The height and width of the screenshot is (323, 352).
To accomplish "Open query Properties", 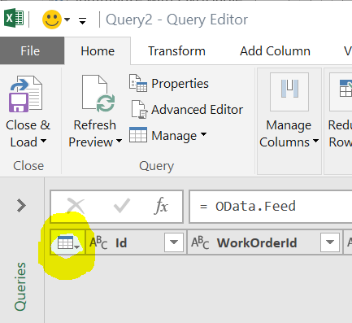I will (x=169, y=84).
